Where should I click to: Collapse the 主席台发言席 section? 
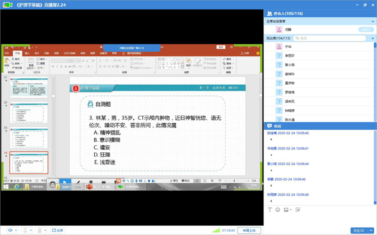pos(373,22)
